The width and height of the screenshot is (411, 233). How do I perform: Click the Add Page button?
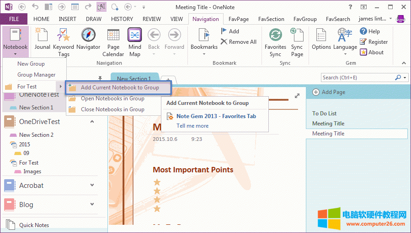click(329, 92)
